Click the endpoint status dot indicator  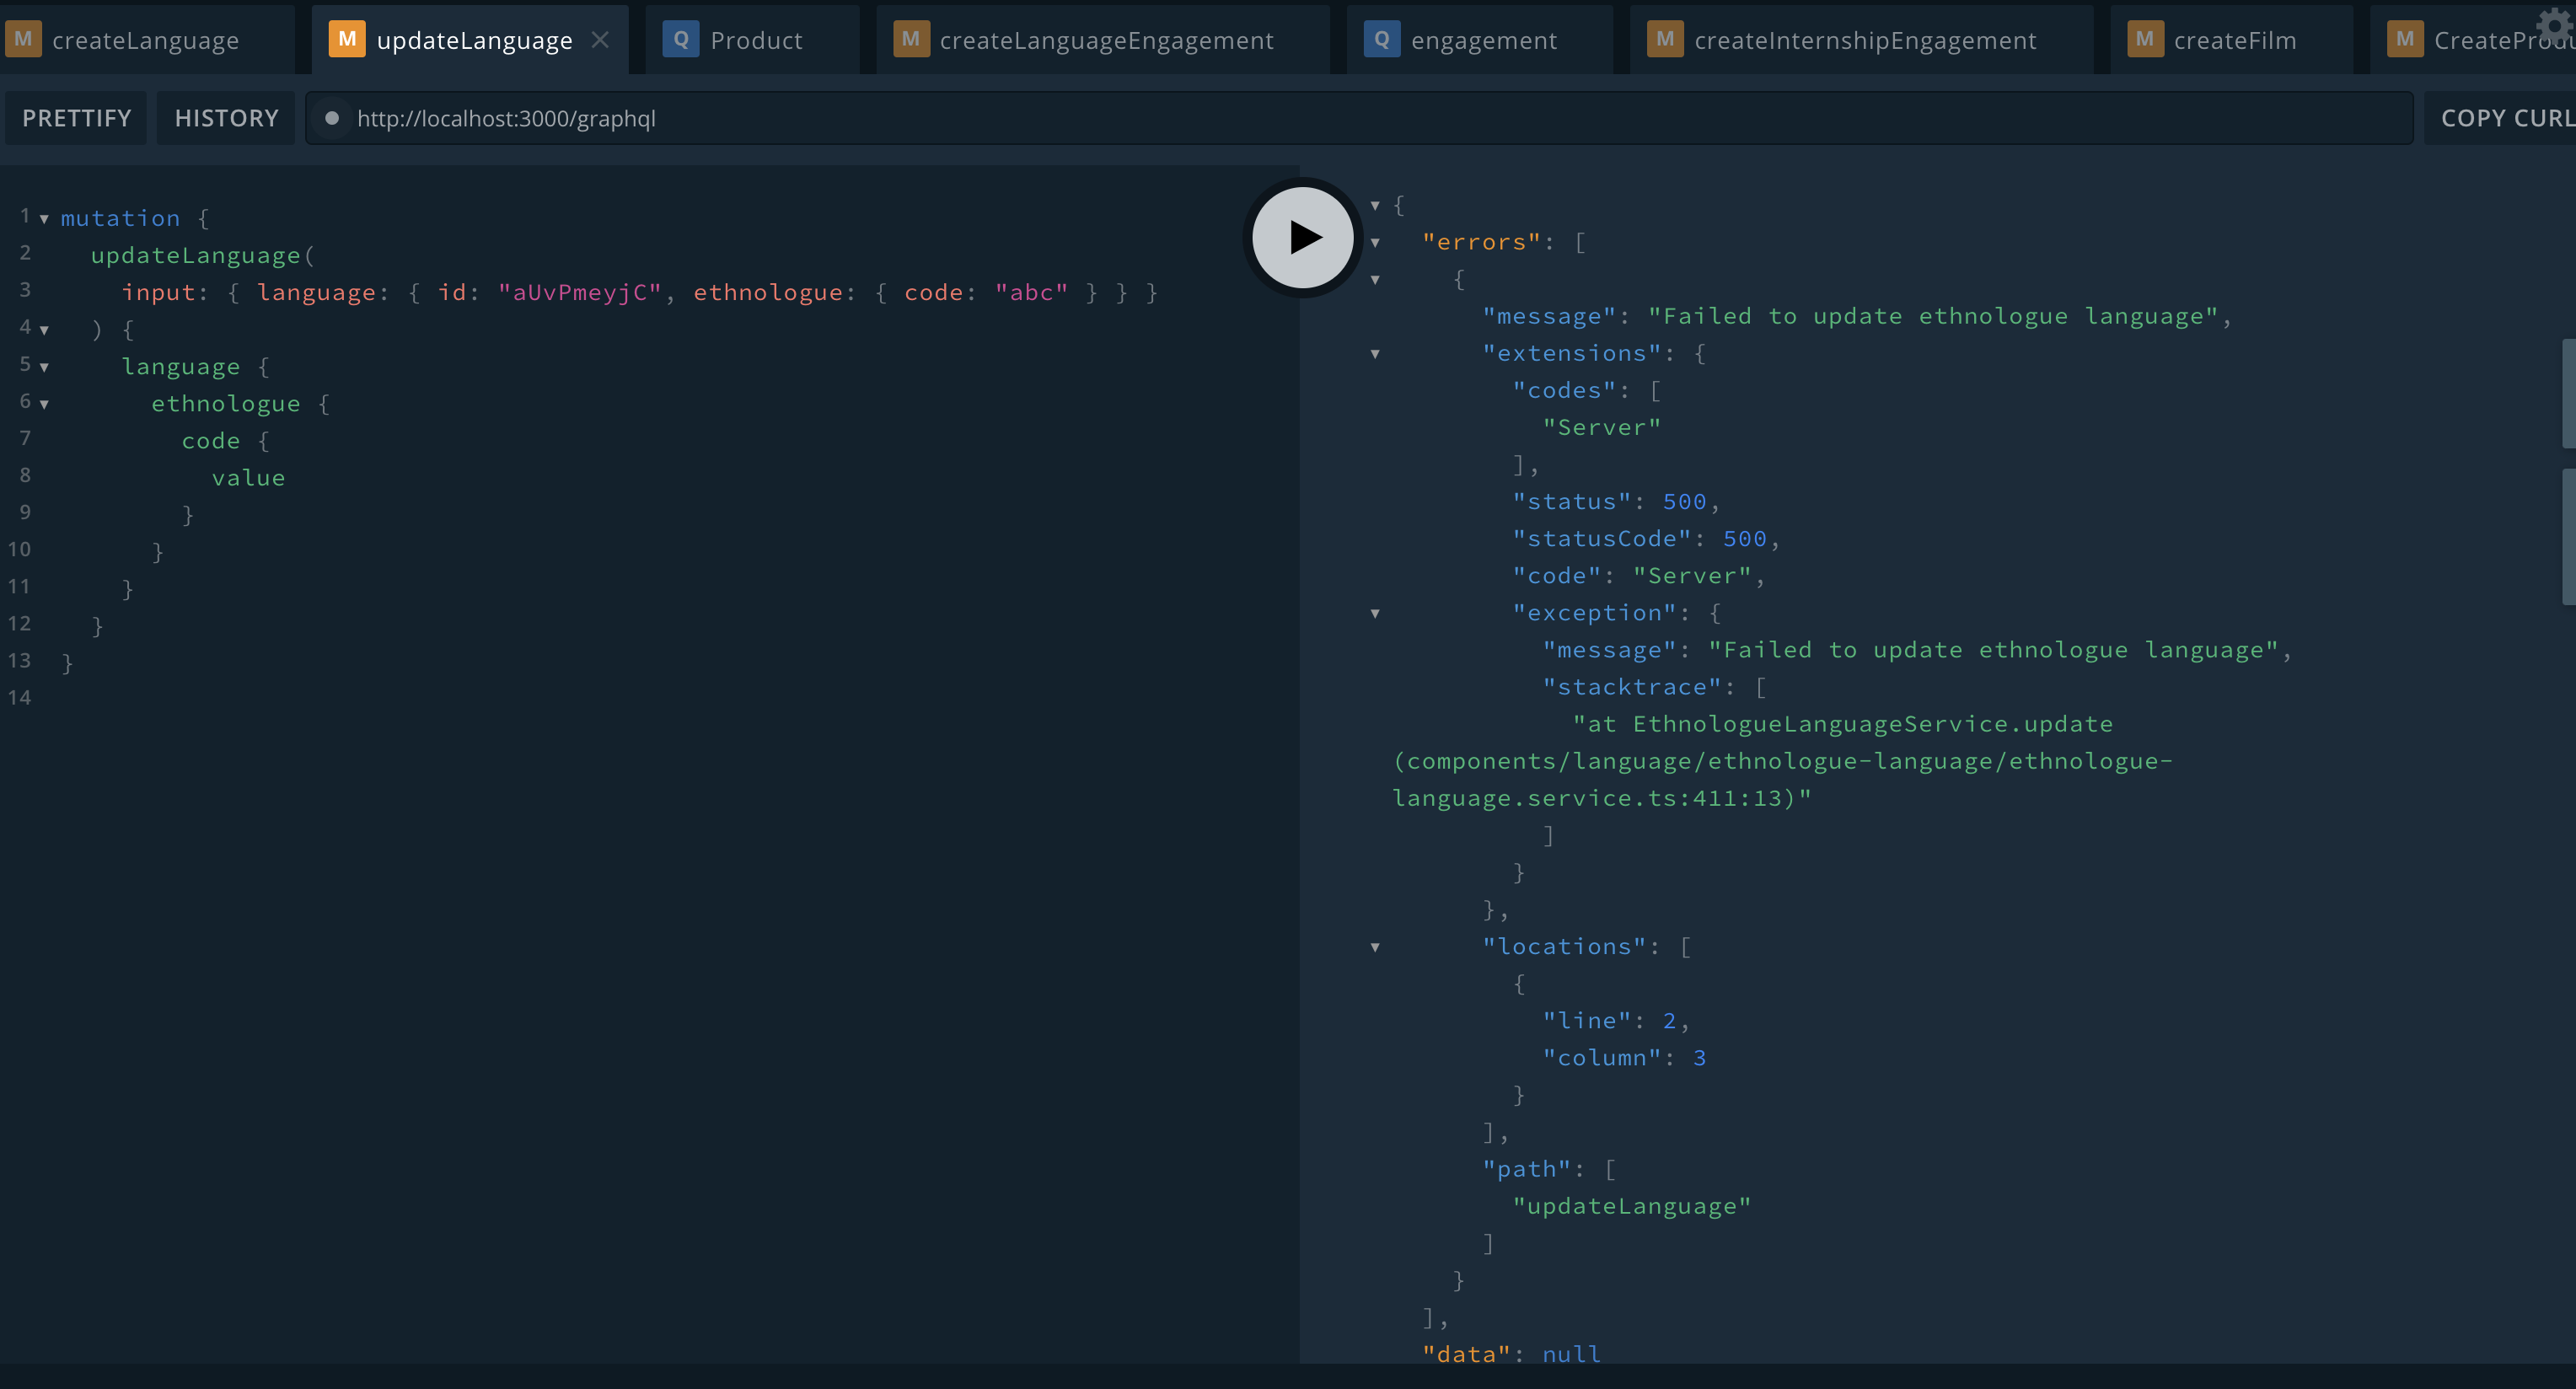click(x=332, y=118)
